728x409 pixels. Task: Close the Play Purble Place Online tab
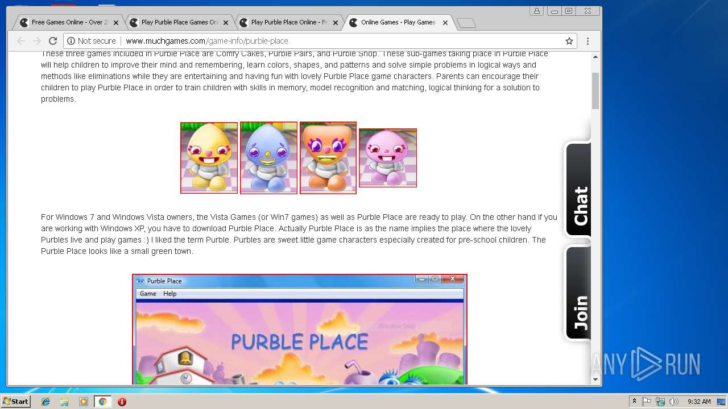tap(336, 23)
